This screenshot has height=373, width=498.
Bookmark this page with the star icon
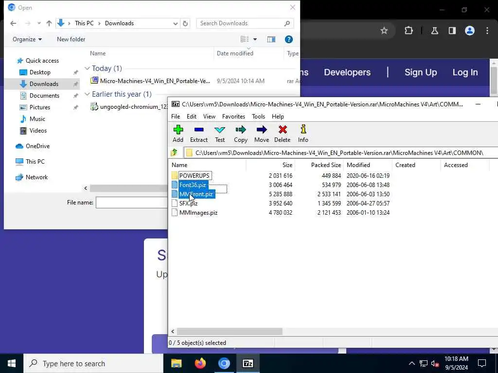tap(384, 31)
